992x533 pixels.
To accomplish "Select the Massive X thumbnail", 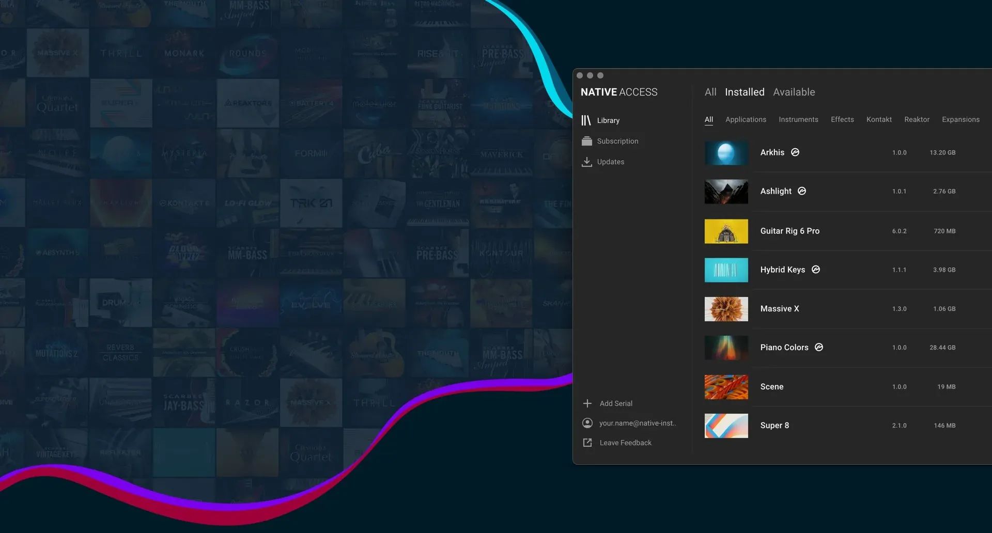I will point(726,309).
